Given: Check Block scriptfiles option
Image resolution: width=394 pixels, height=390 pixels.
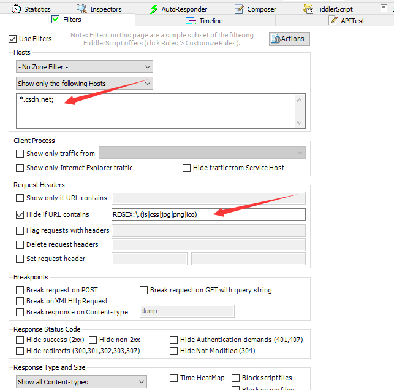Looking at the screenshot, I should click(x=235, y=378).
